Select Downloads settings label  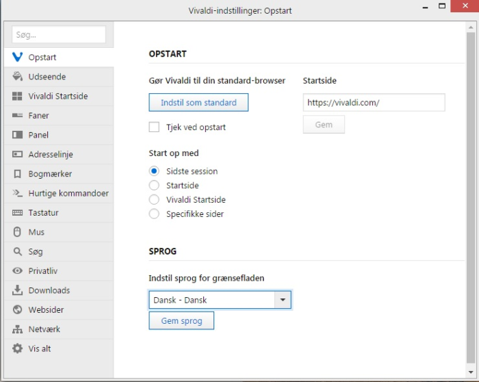point(49,290)
